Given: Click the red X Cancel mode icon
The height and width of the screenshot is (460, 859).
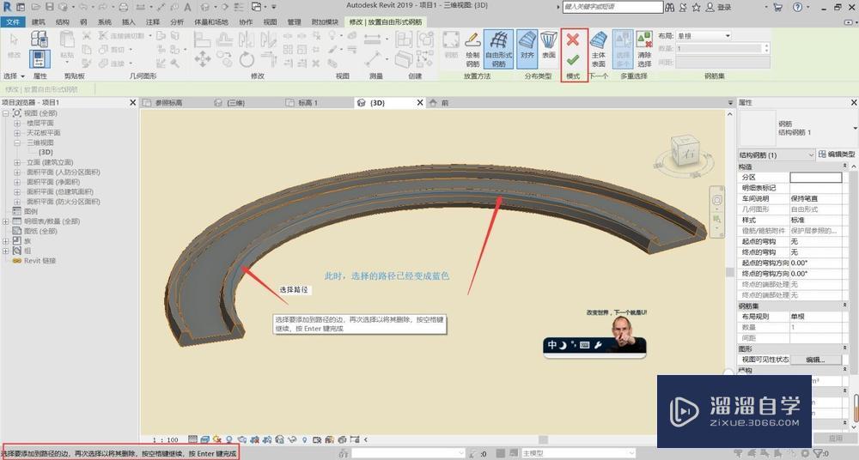Looking at the screenshot, I should 573,39.
